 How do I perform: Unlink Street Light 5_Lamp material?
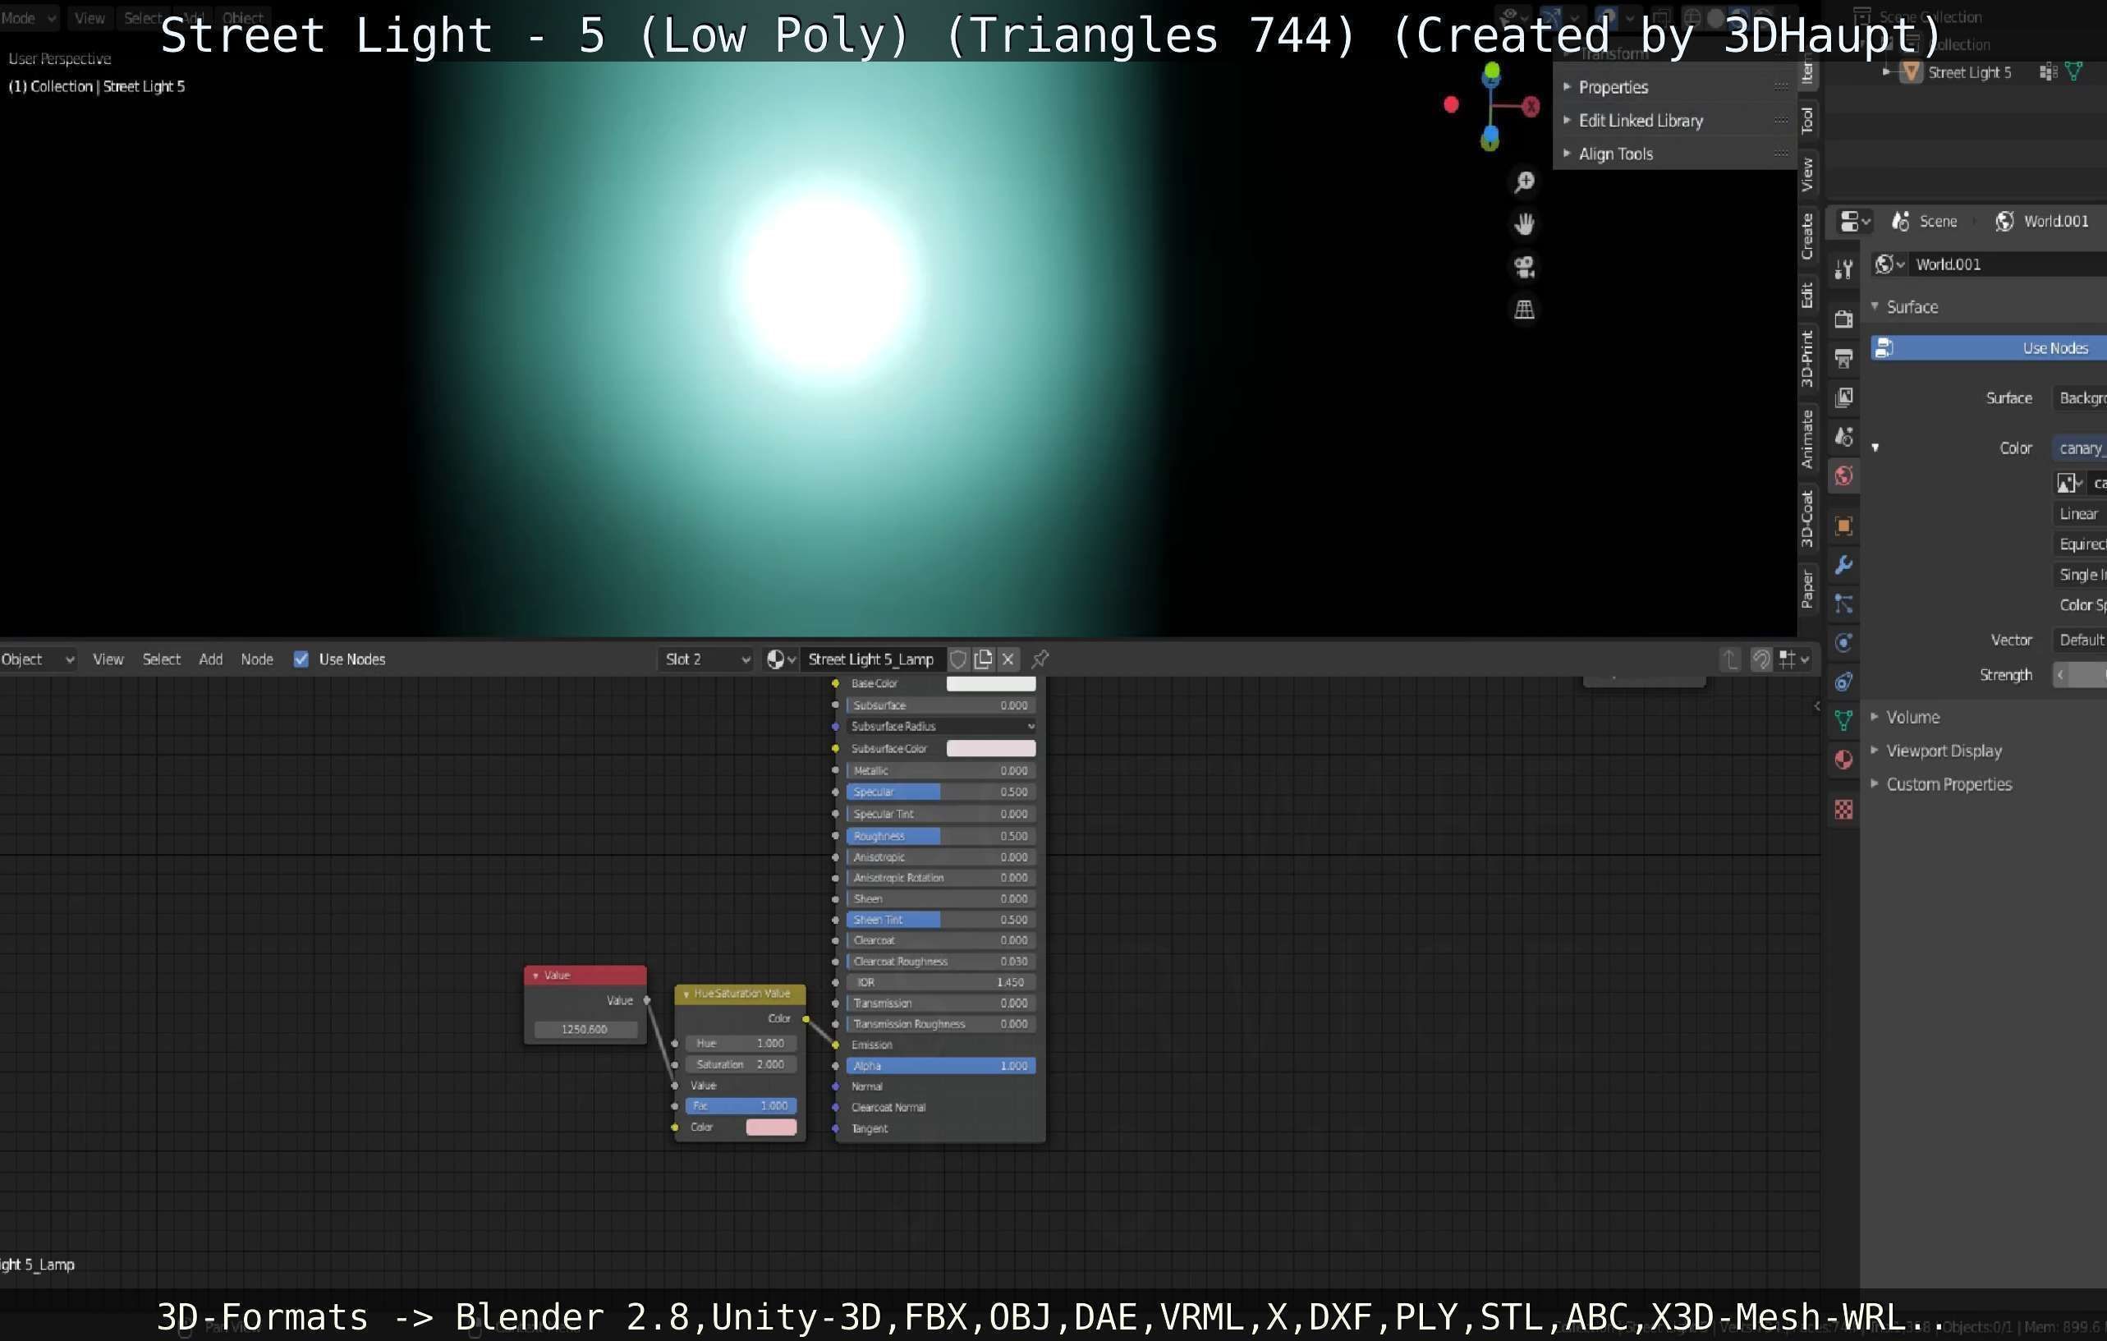click(1008, 659)
